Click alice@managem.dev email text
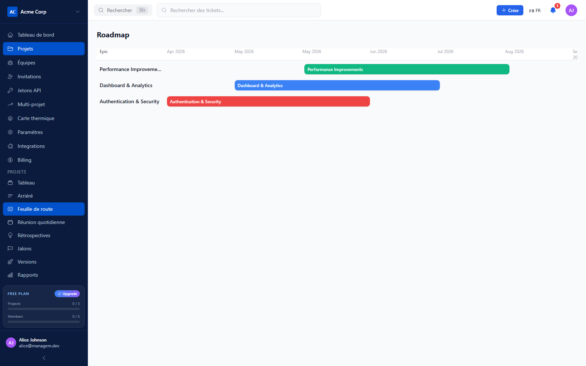586x366 pixels. click(39, 346)
